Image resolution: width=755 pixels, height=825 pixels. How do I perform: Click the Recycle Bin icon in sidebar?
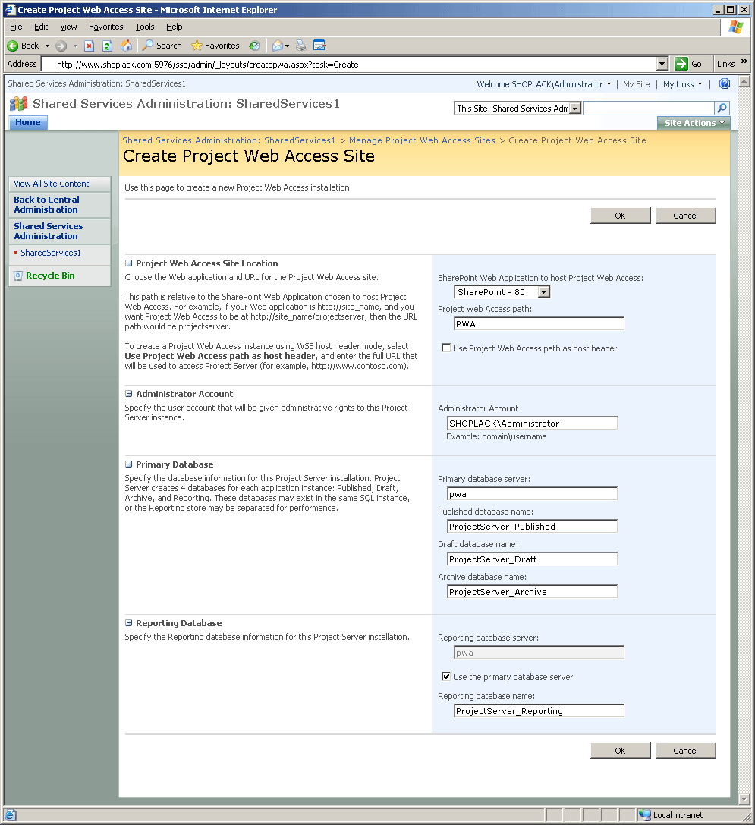pyautogui.click(x=18, y=276)
